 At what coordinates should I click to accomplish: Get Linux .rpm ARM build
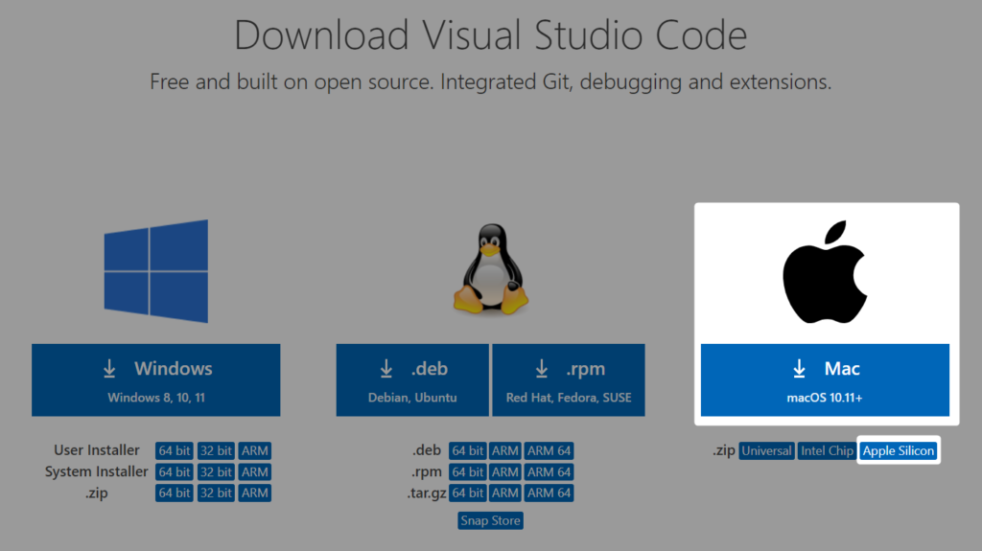pos(504,472)
